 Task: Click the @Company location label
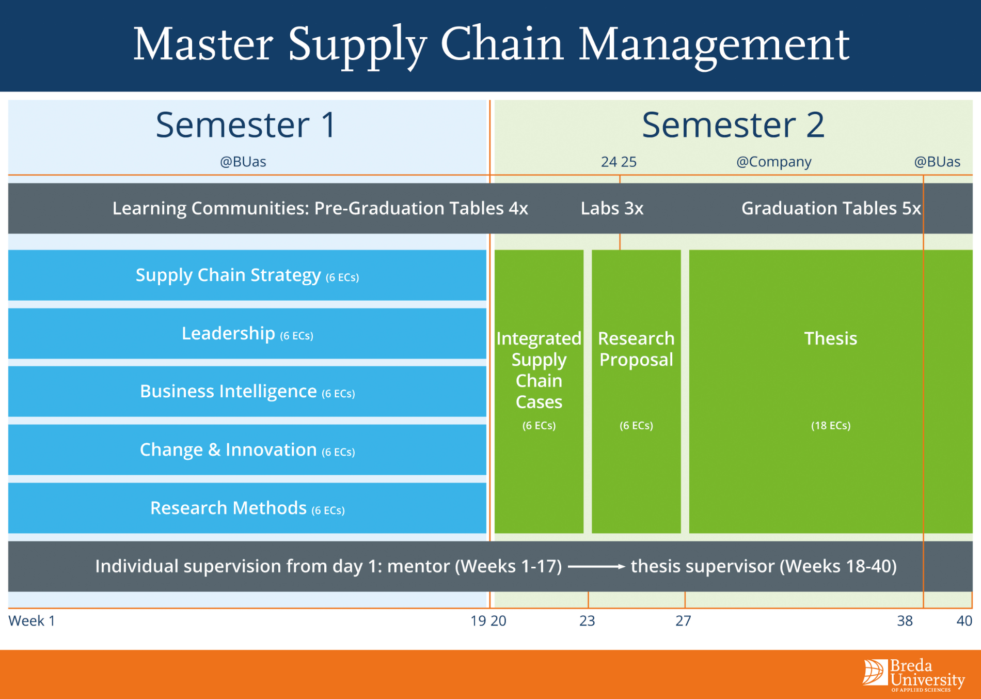pos(773,162)
